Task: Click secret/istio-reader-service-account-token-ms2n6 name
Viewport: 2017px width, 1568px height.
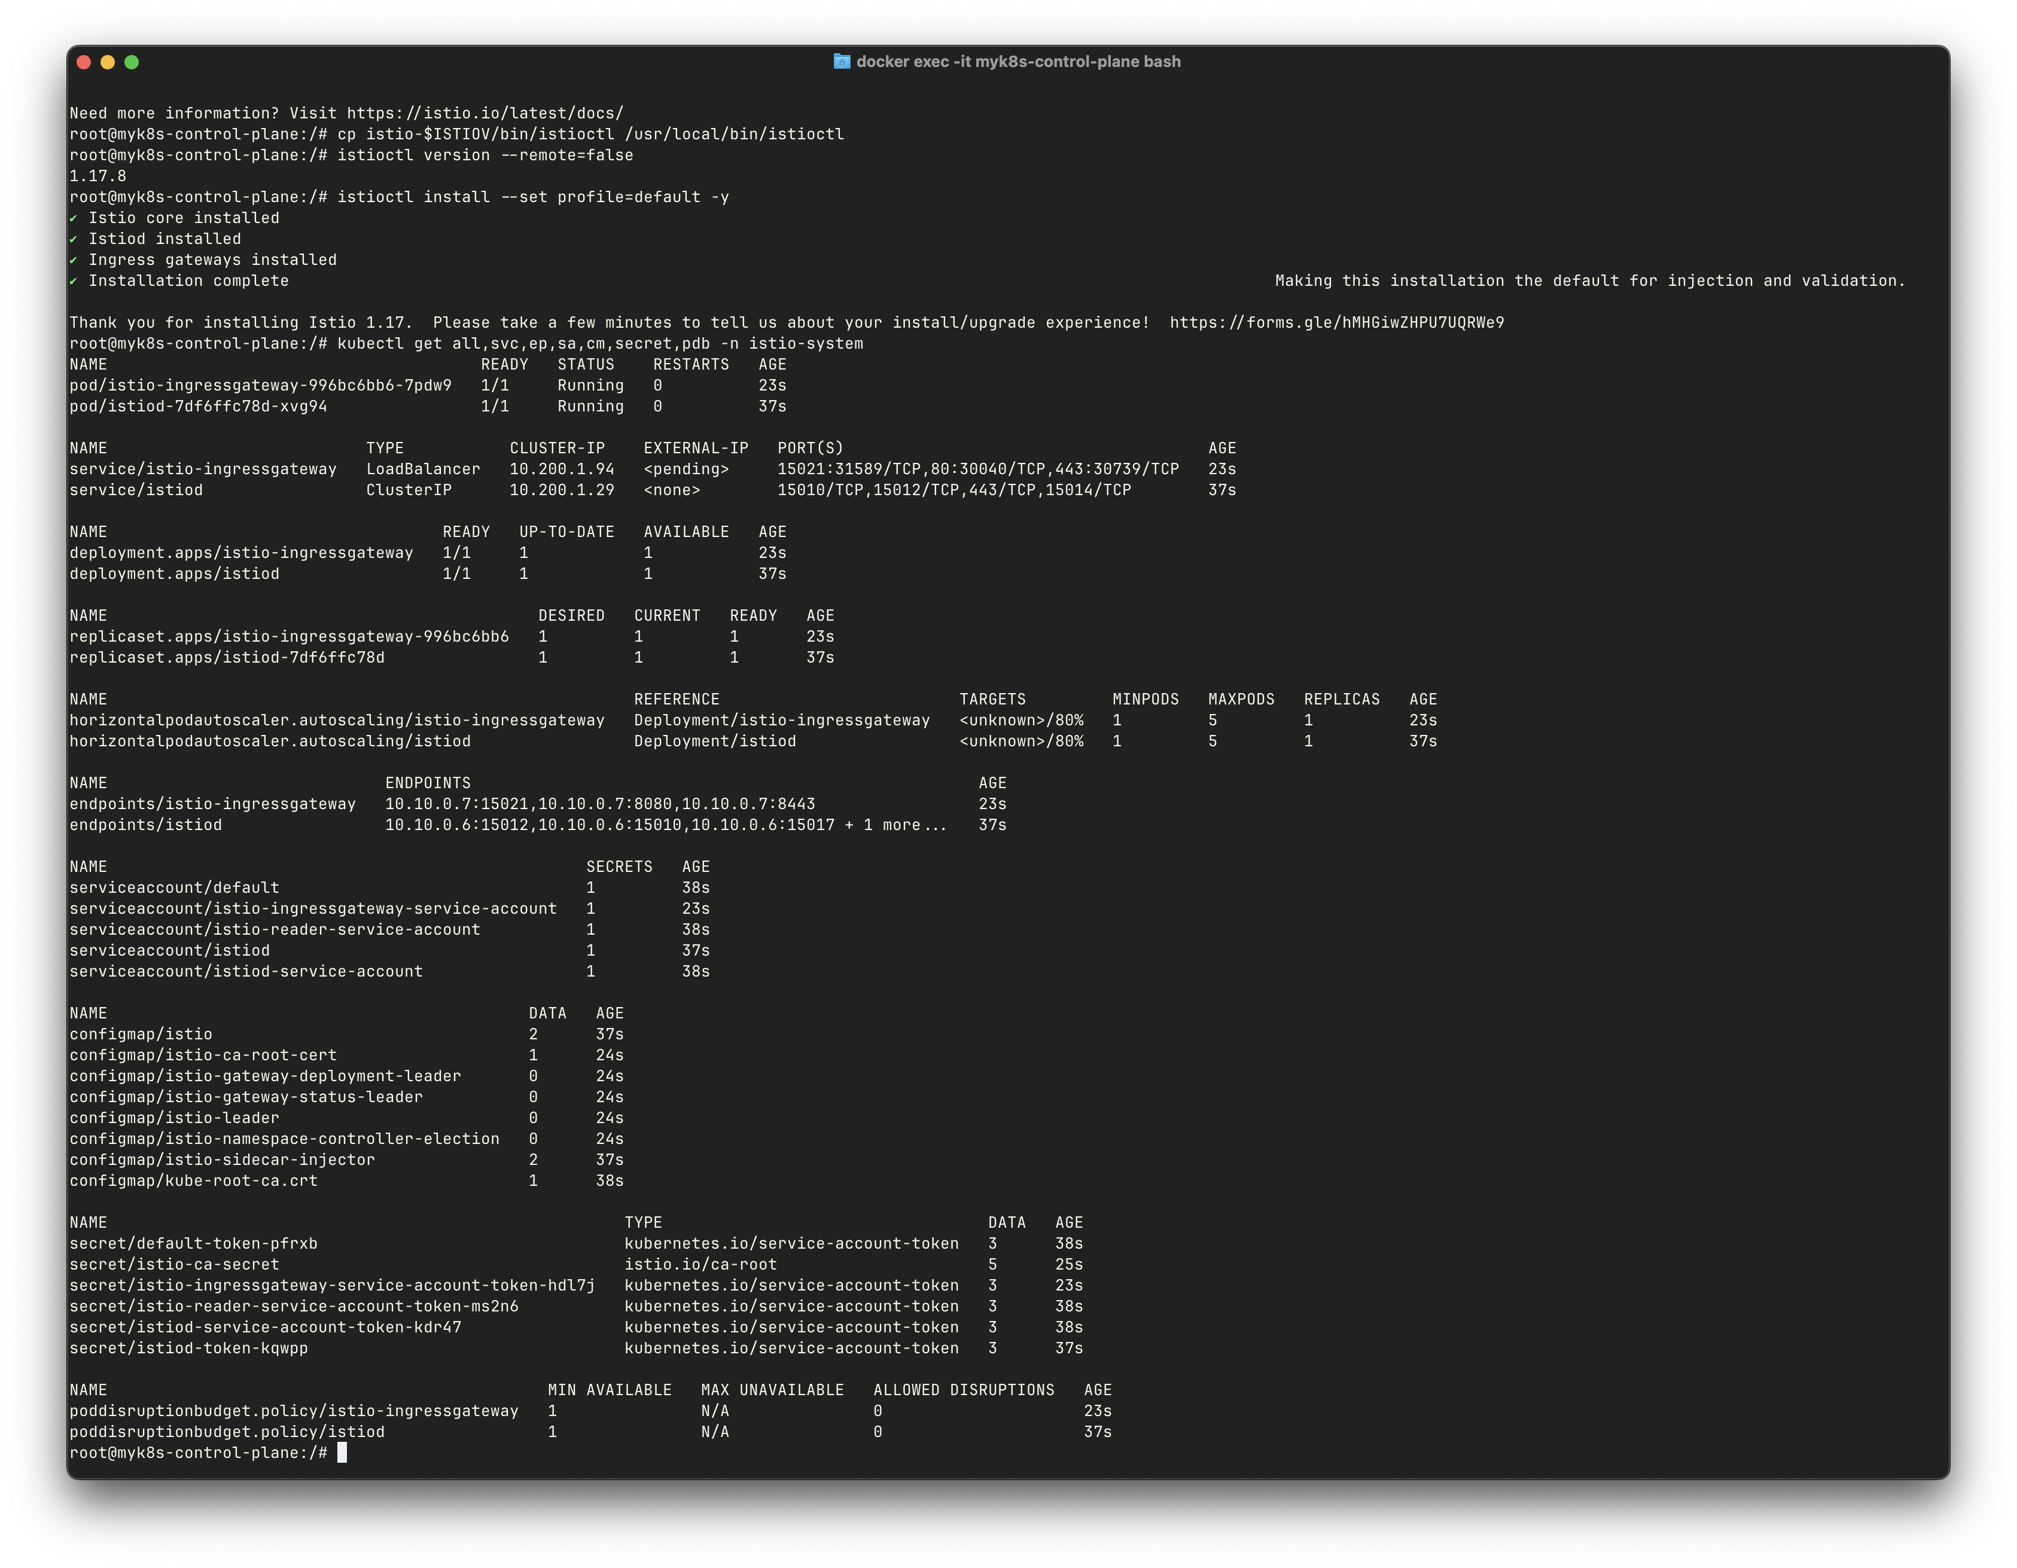Action: pyautogui.click(x=294, y=1305)
